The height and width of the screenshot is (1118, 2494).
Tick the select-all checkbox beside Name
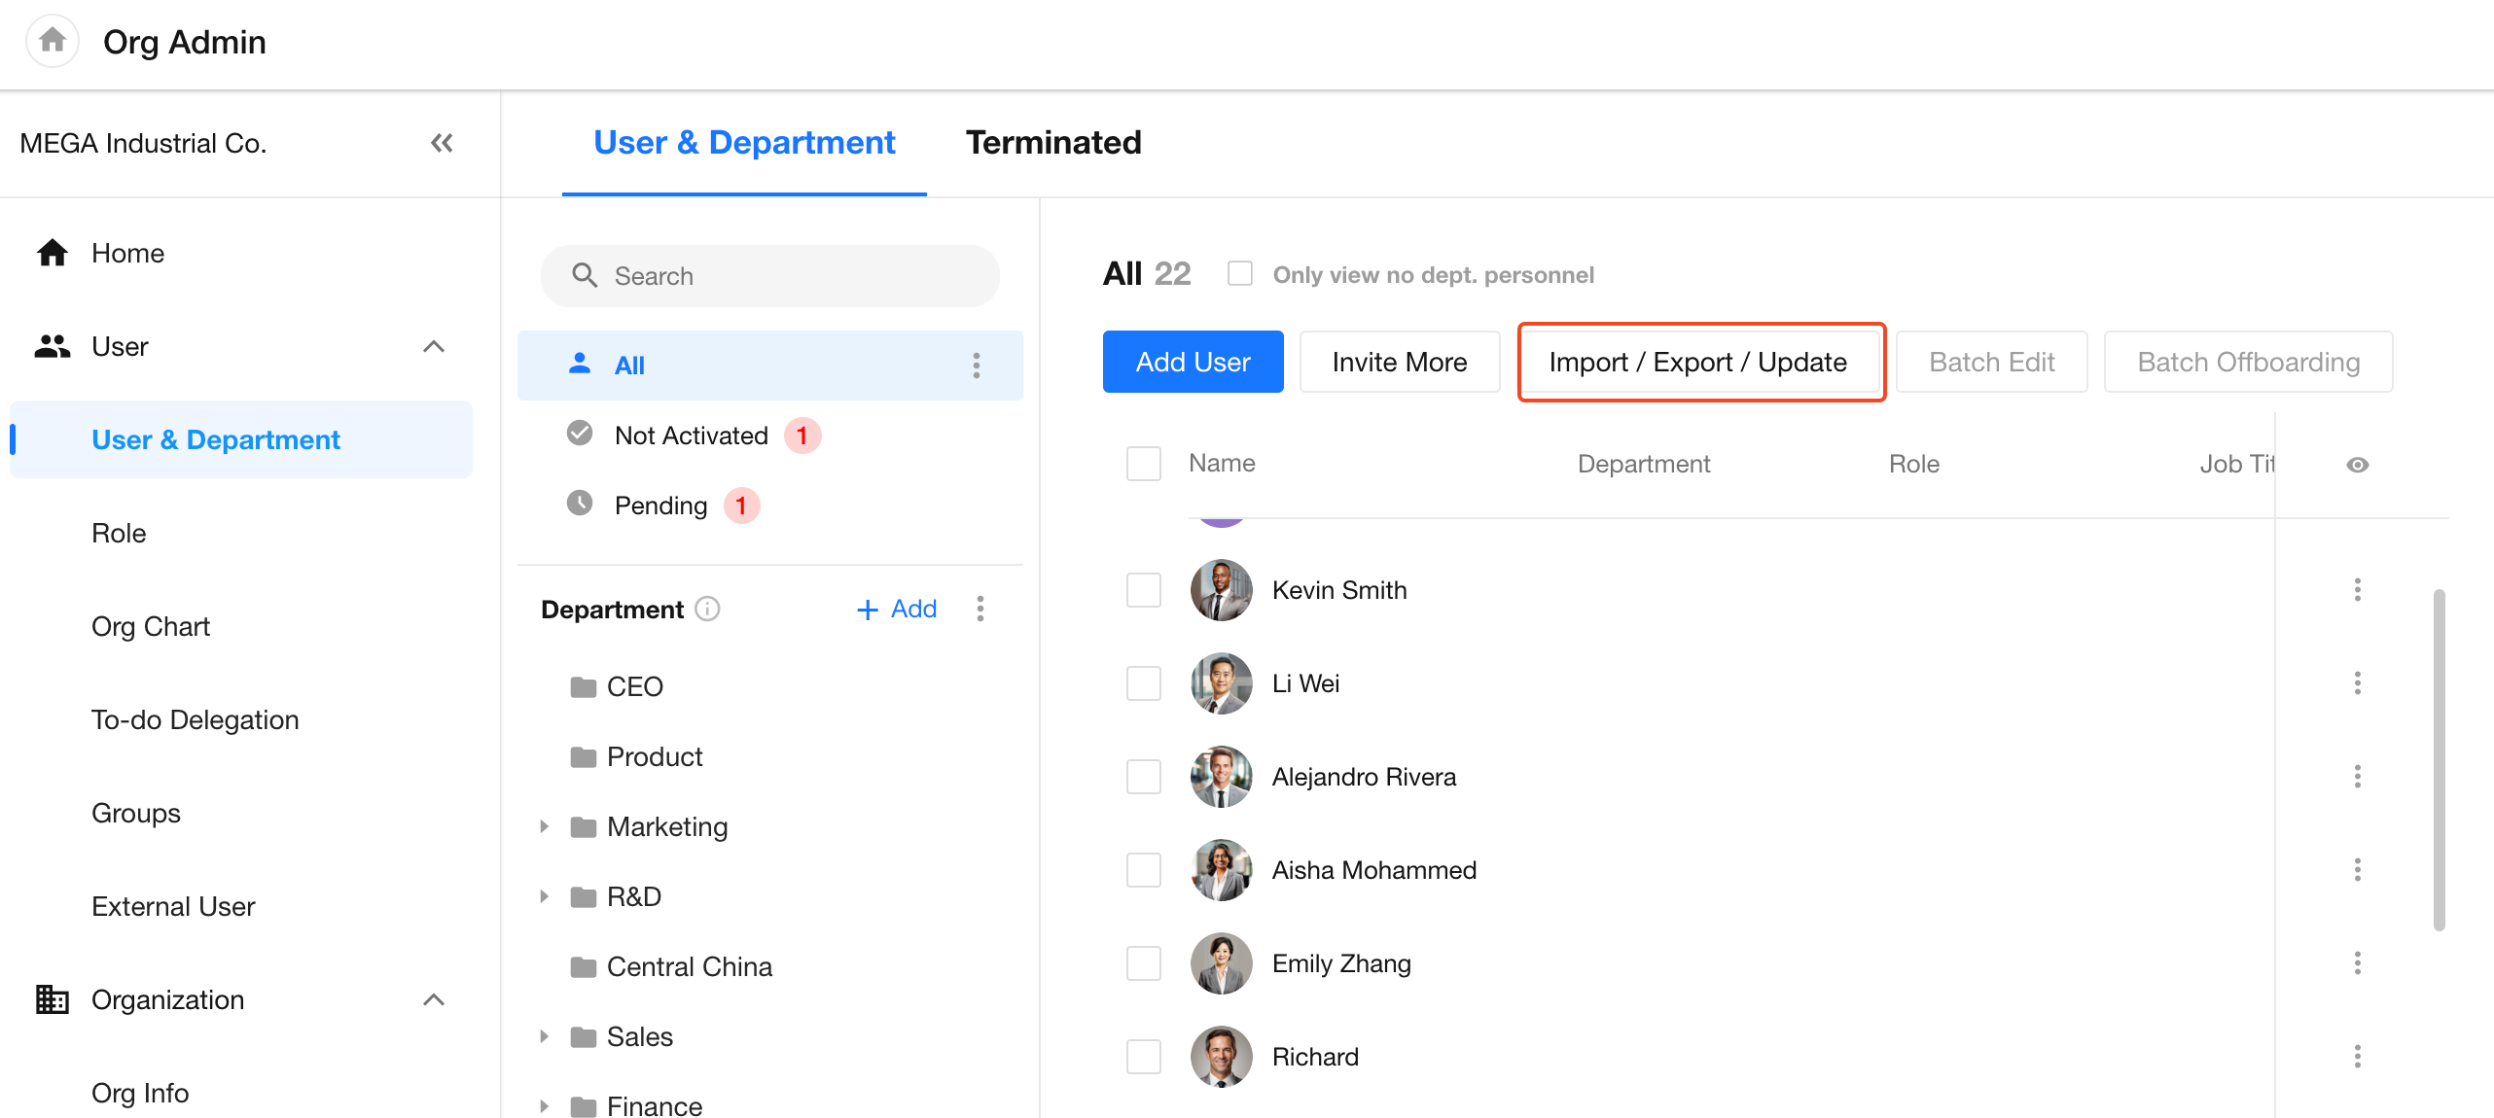(1144, 464)
